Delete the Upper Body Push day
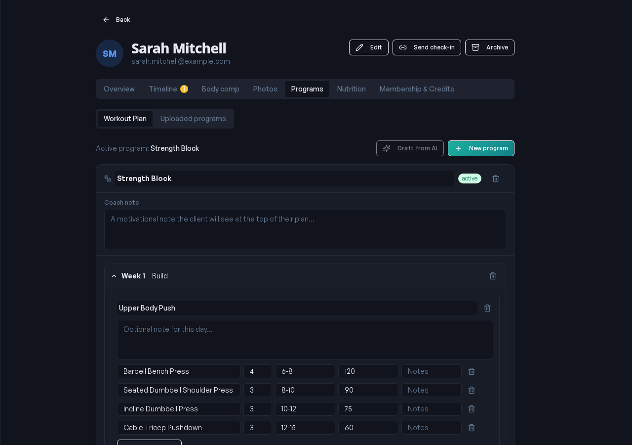The width and height of the screenshot is (632, 445). pos(487,308)
